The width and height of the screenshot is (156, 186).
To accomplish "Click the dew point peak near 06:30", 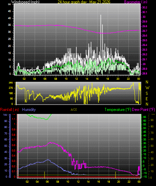I will point(50,142).
